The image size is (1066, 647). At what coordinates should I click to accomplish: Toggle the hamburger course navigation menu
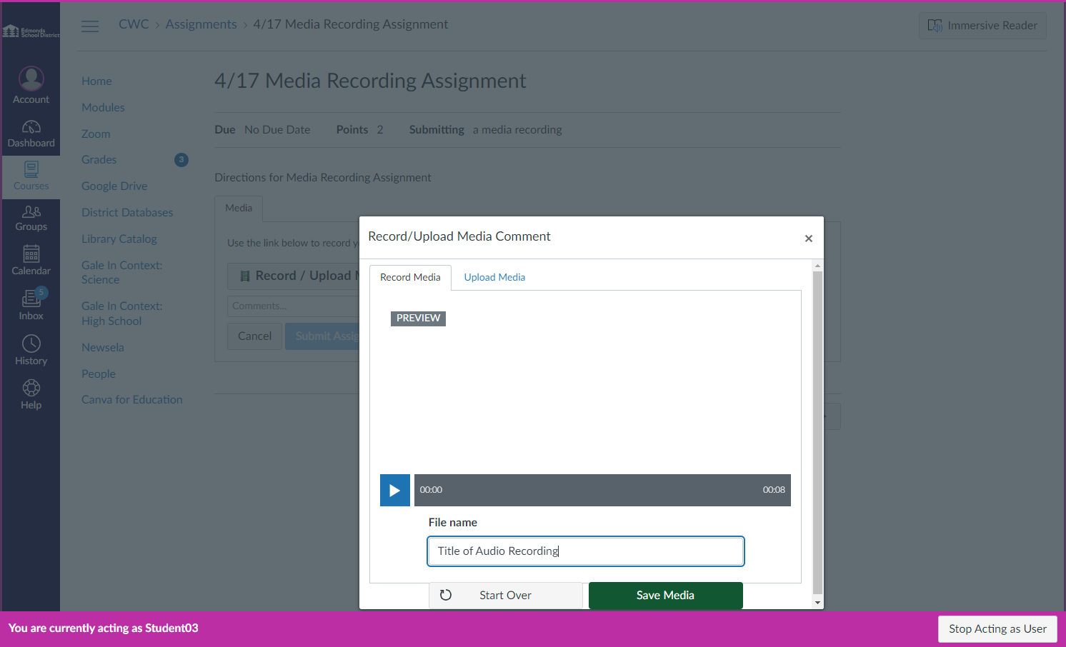pos(90,26)
